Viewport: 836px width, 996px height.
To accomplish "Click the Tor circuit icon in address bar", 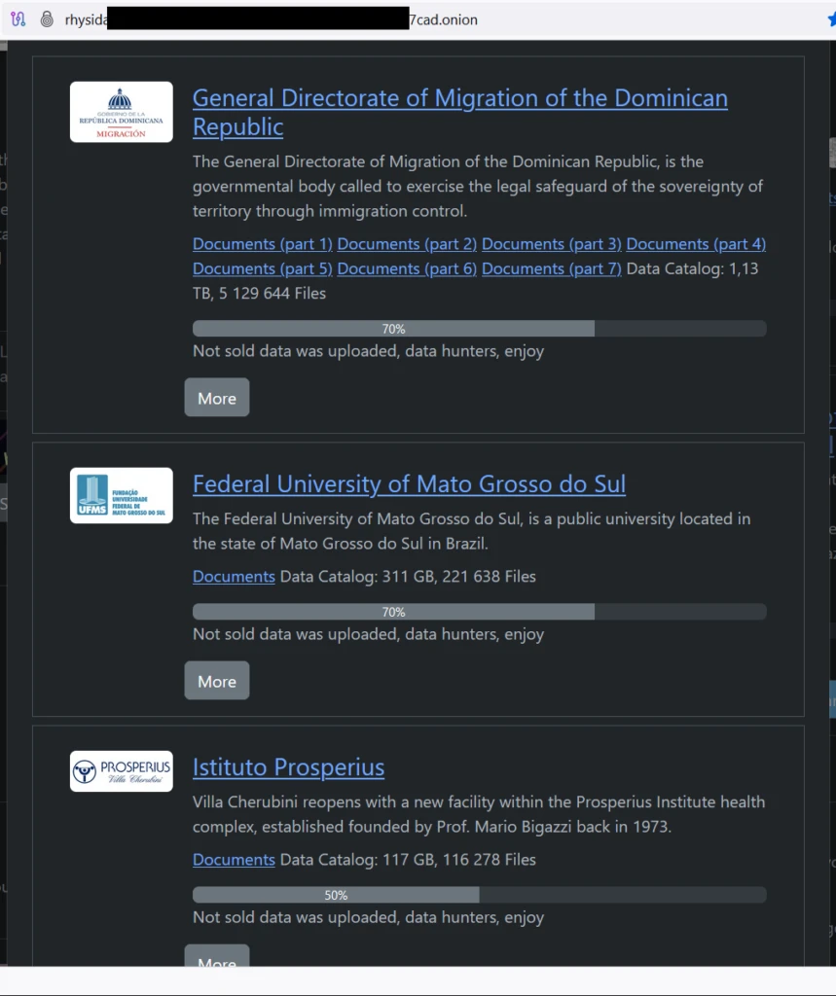I will [x=18, y=19].
